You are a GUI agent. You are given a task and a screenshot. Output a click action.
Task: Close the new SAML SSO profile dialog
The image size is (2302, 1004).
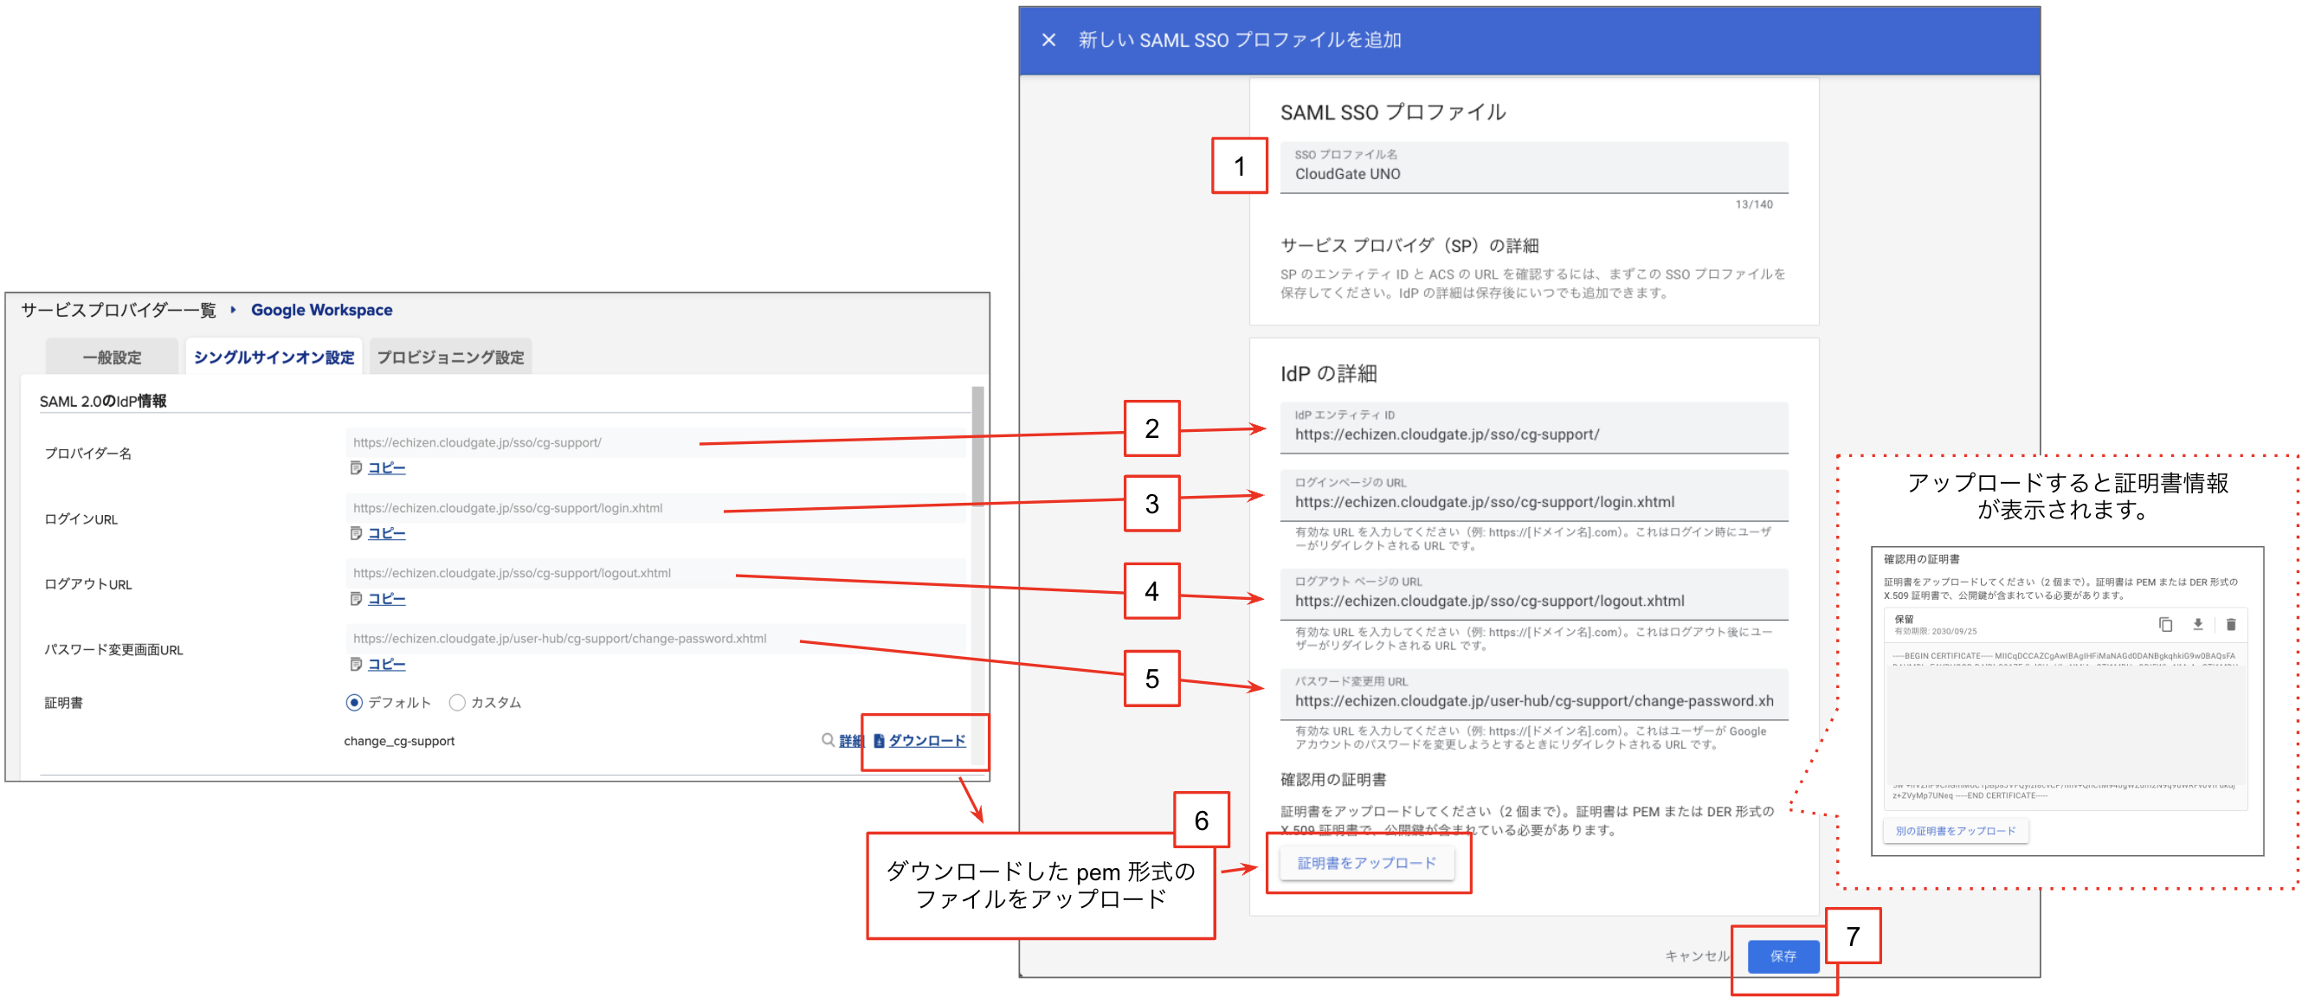(1048, 40)
